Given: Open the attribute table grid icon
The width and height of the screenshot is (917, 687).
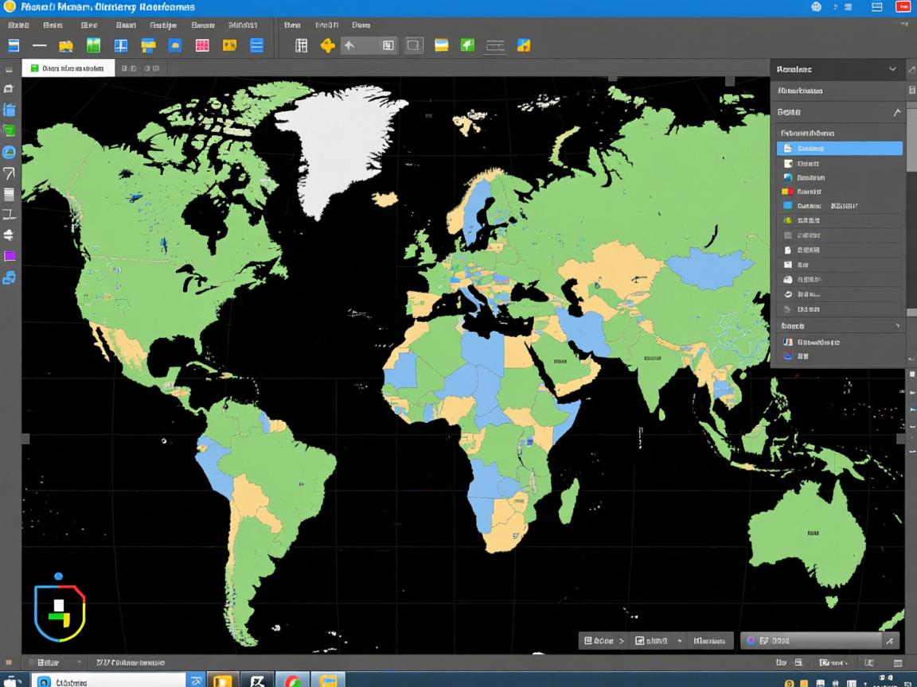Looking at the screenshot, I should click(302, 45).
